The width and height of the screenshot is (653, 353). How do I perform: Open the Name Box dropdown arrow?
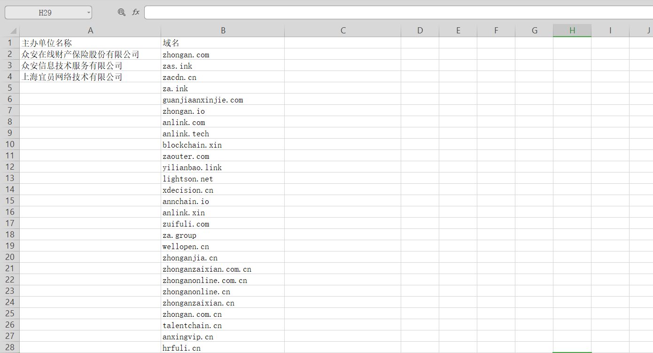click(x=89, y=13)
